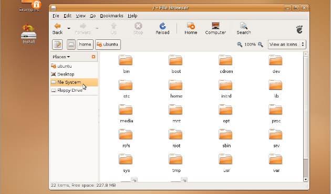The width and height of the screenshot is (331, 194).
Task: Click the Back arrow toolbar button
Action: (57, 29)
